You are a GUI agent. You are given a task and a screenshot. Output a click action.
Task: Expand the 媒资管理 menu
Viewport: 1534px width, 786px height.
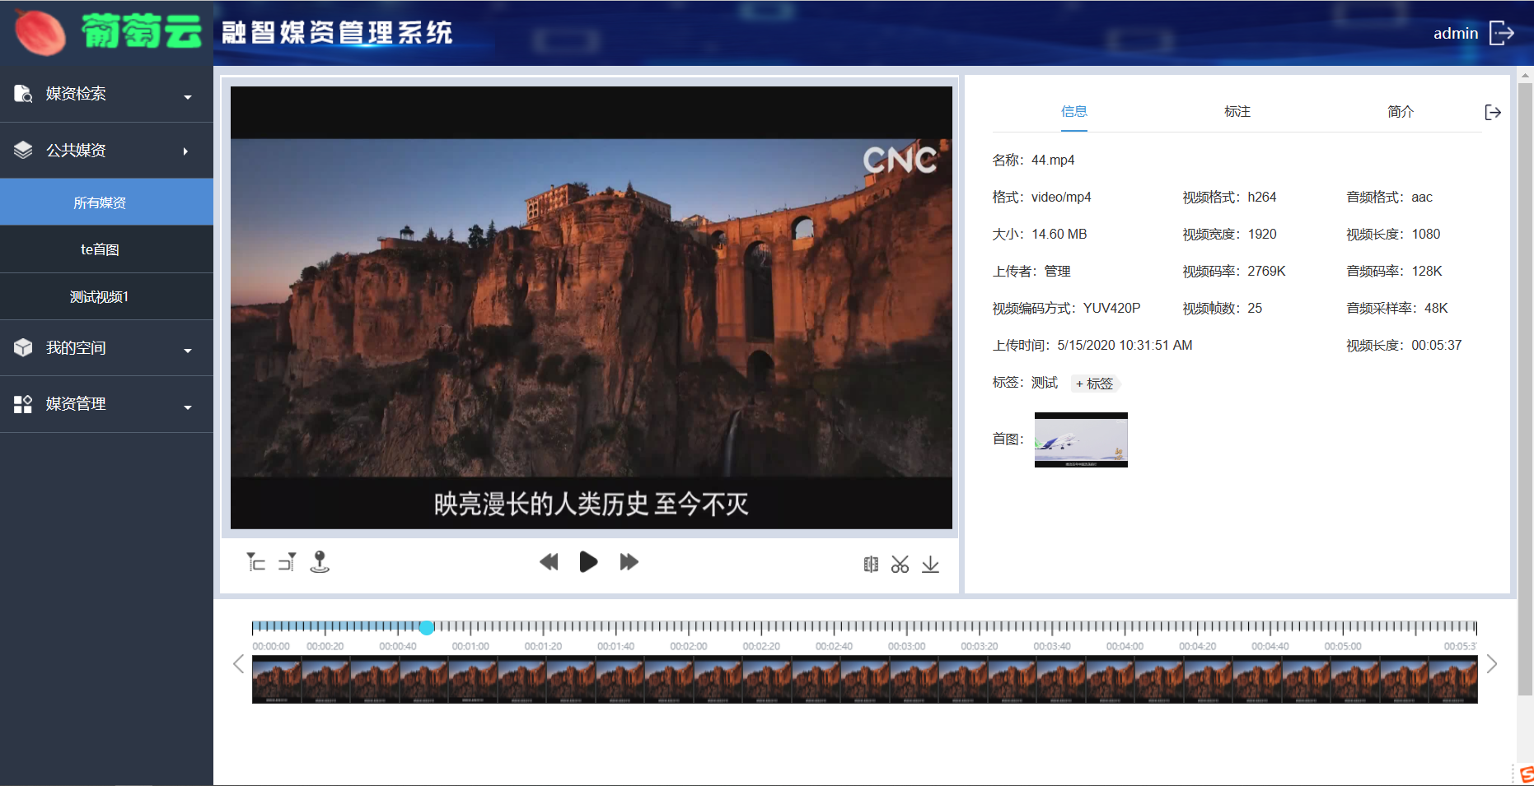(x=106, y=404)
